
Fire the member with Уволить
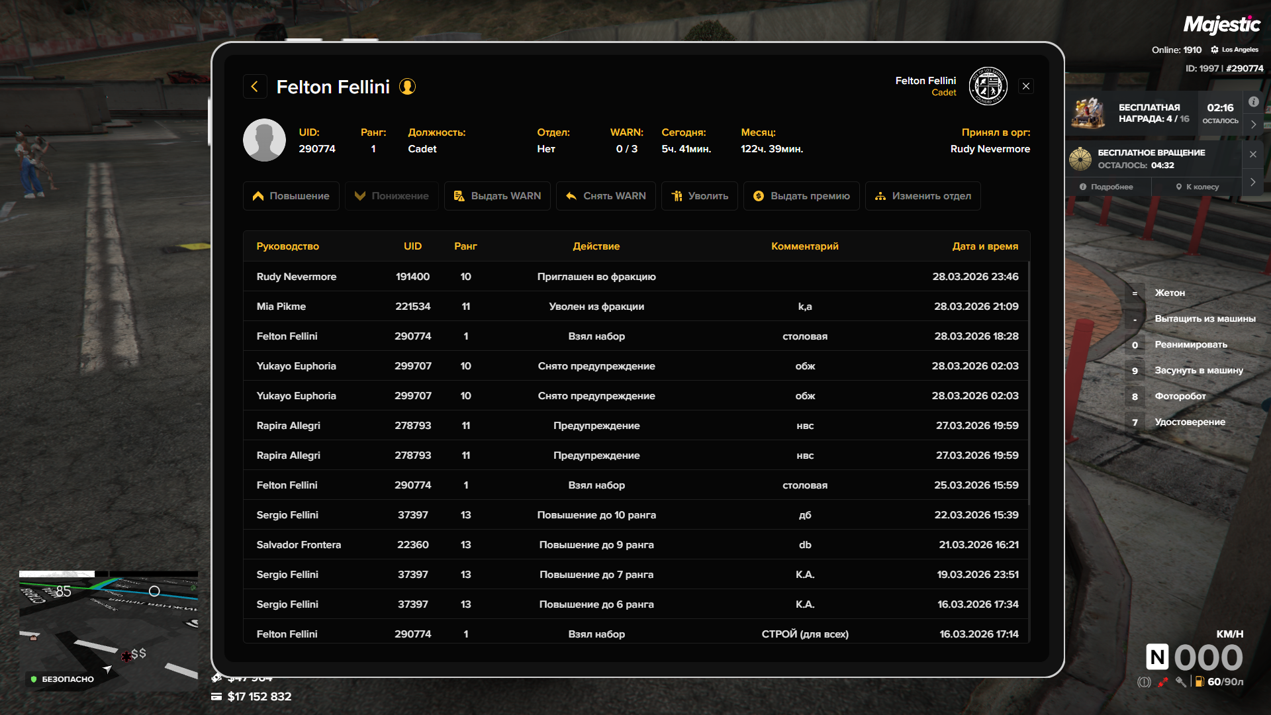tap(699, 196)
